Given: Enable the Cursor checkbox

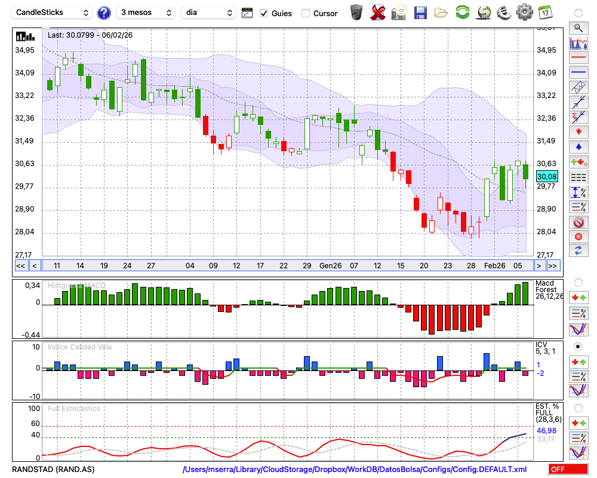Looking at the screenshot, I should (x=305, y=13).
